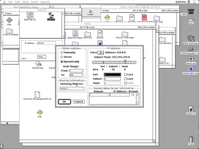Choose Server obtain address option
Image resolution: width=199 pixels, height=149 pixels.
coord(62,57)
